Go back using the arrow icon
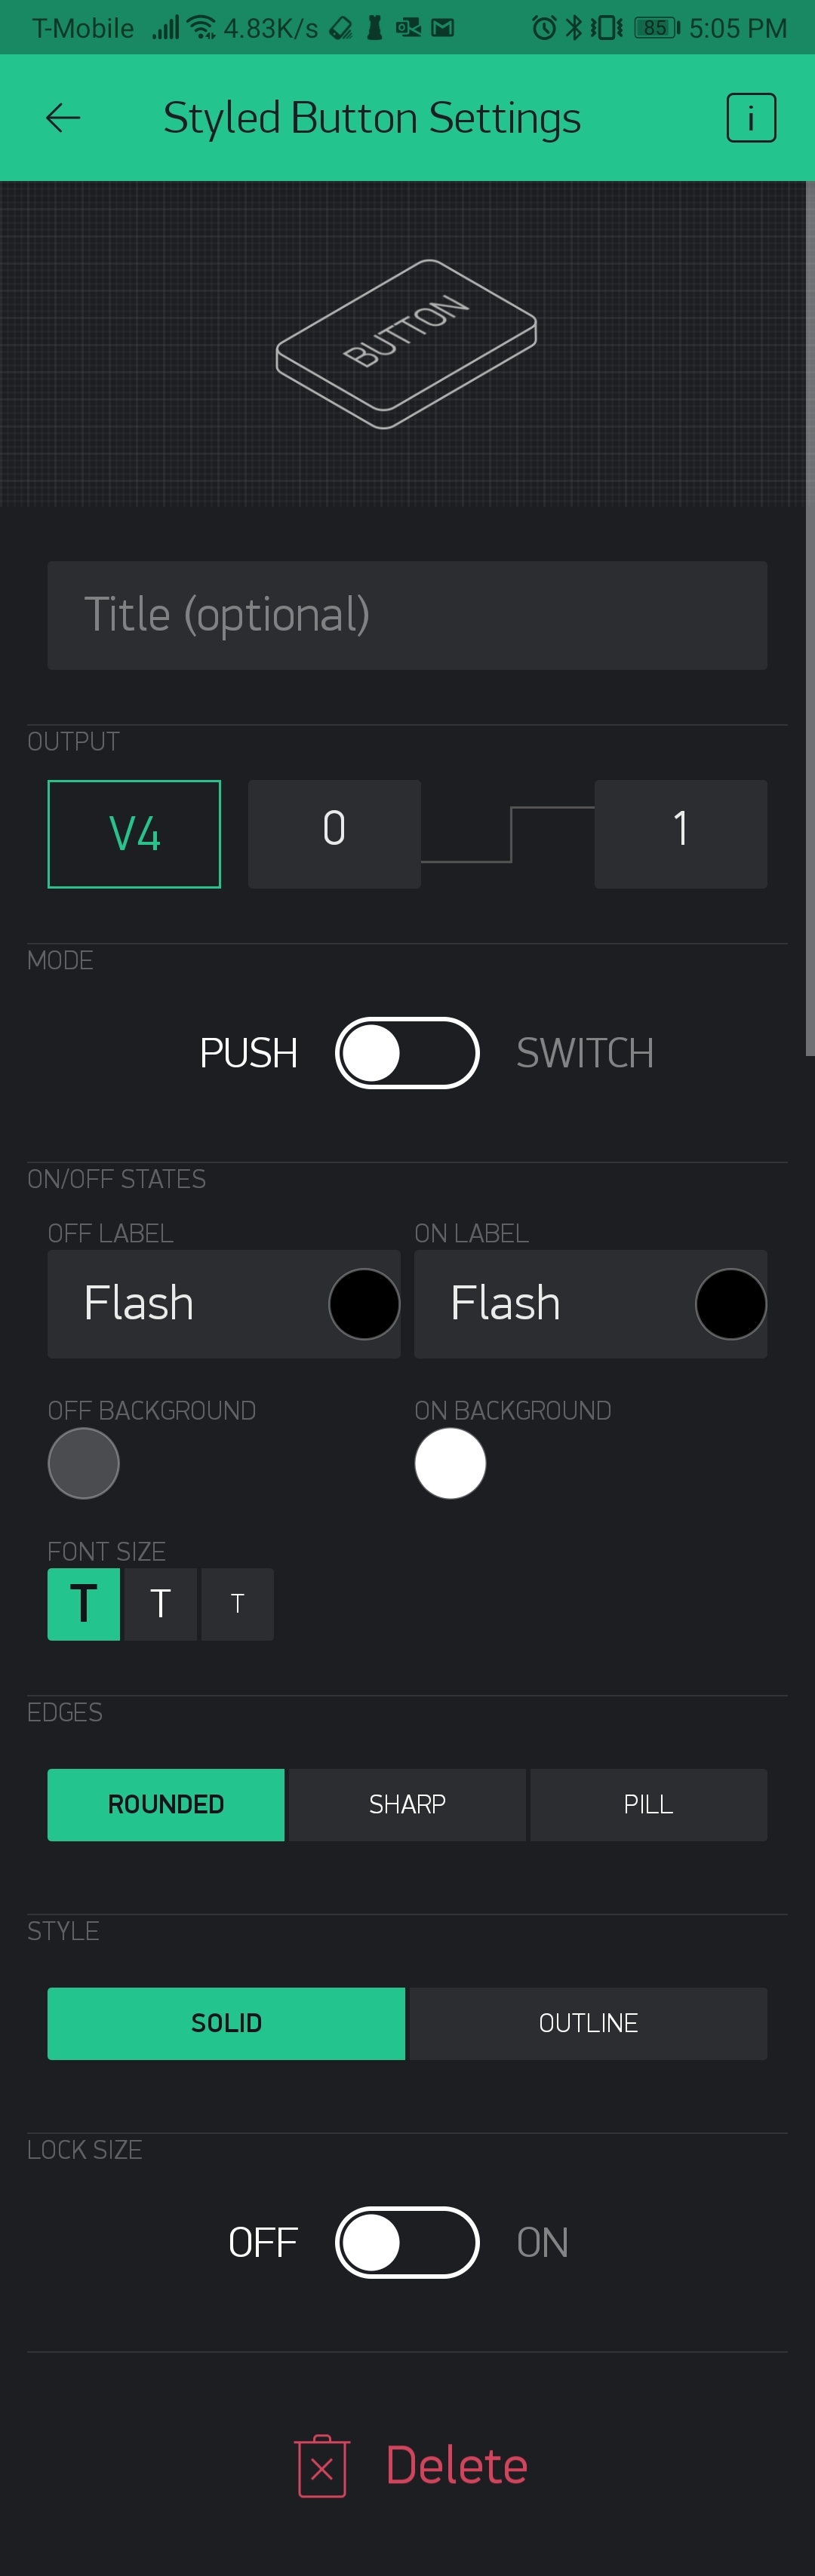 tap(63, 118)
